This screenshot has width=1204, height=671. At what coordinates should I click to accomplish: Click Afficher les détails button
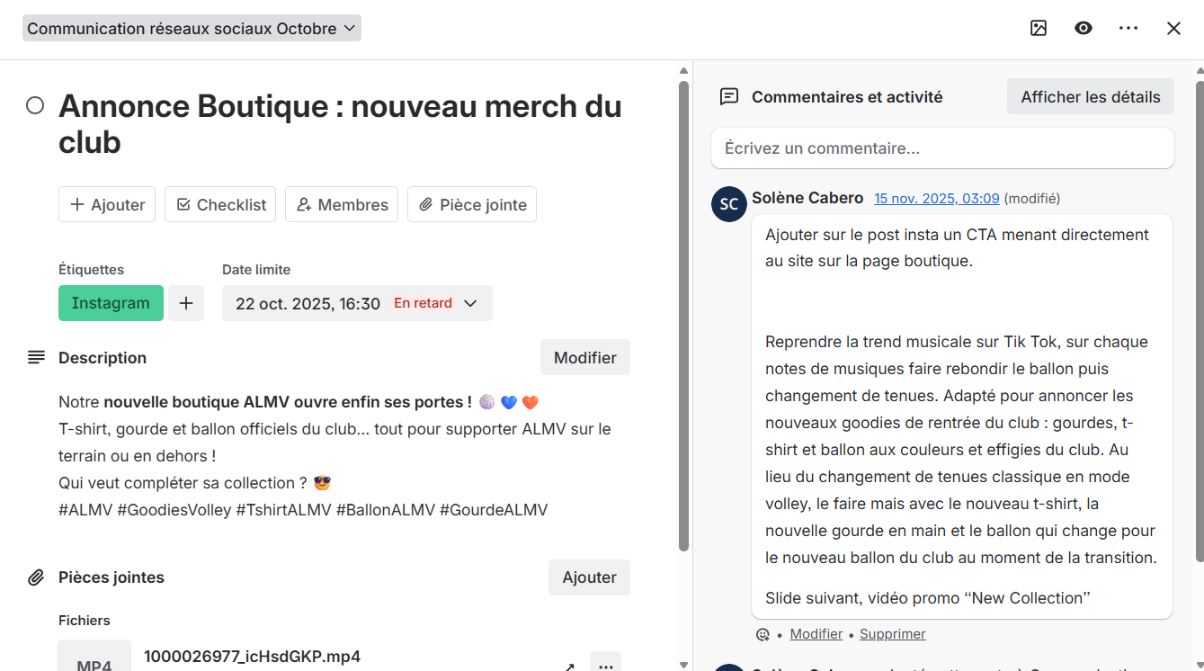pyautogui.click(x=1090, y=96)
